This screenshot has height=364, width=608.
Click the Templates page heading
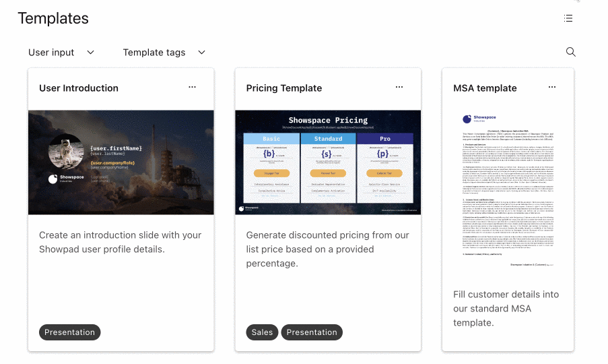tap(53, 18)
